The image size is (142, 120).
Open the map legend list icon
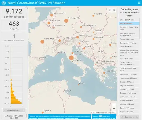pyautogui.click(x=110, y=10)
